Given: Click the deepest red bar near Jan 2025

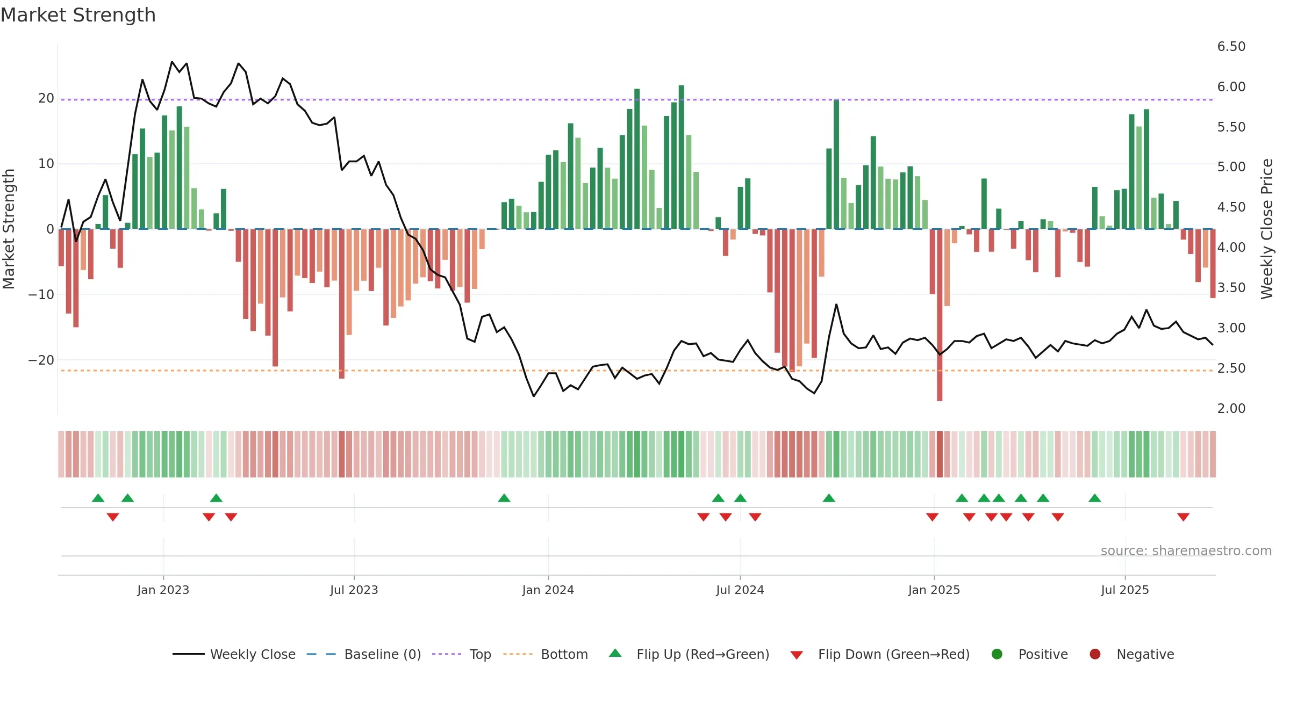Looking at the screenshot, I should tap(940, 315).
